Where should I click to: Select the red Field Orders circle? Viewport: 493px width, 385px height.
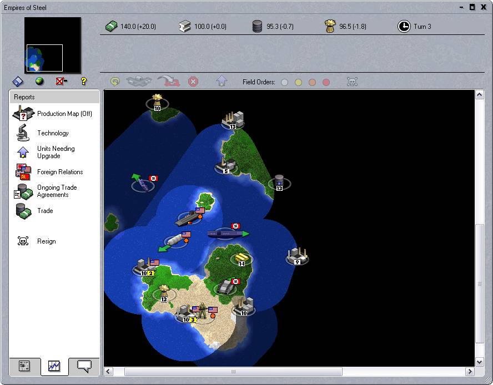tap(326, 82)
